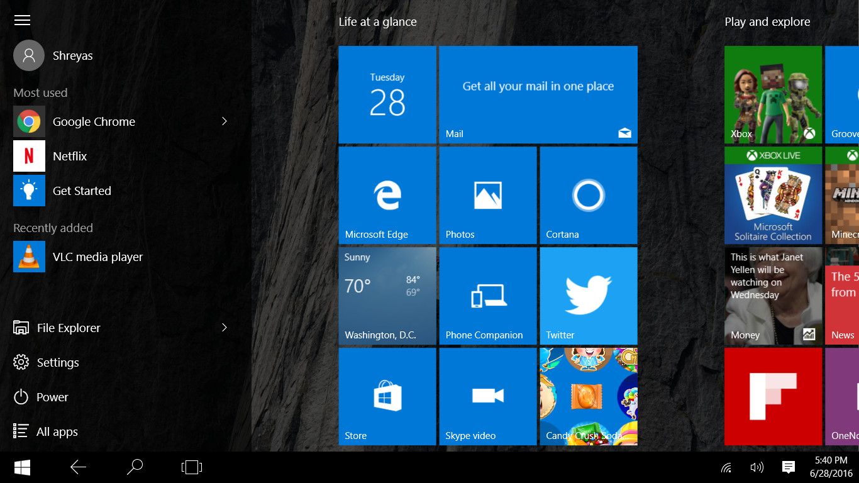
Task: Click the taskbar Back arrow
Action: (x=79, y=467)
